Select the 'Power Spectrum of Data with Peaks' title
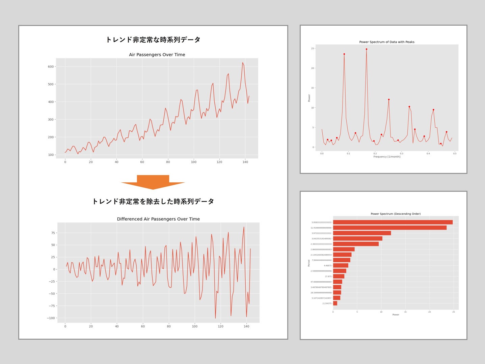Image resolution: width=485 pixels, height=364 pixels. (387, 42)
